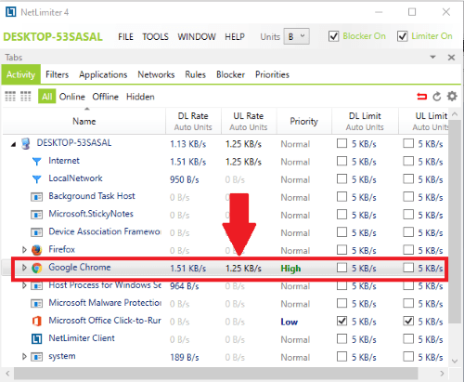Image resolution: width=464 pixels, height=382 pixels.
Task: Select the Activity tab
Action: point(21,74)
